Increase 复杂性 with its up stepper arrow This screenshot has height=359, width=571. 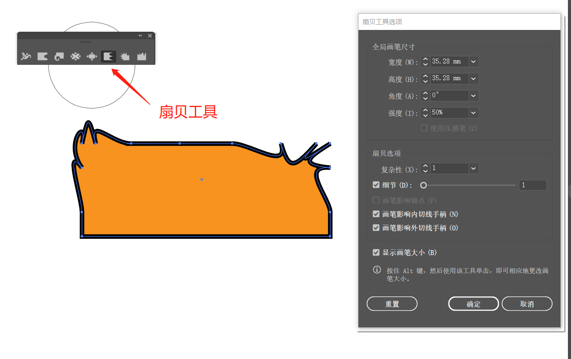(x=425, y=166)
